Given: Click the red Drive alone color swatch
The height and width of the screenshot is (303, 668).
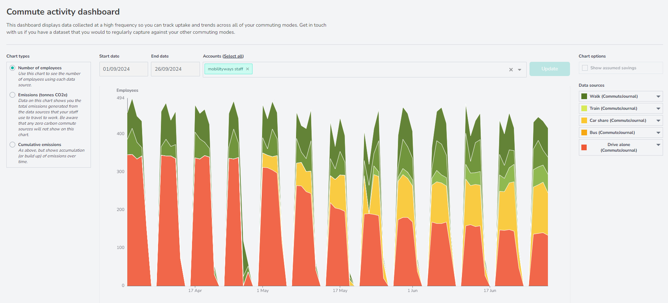Looking at the screenshot, I should pyautogui.click(x=584, y=147).
